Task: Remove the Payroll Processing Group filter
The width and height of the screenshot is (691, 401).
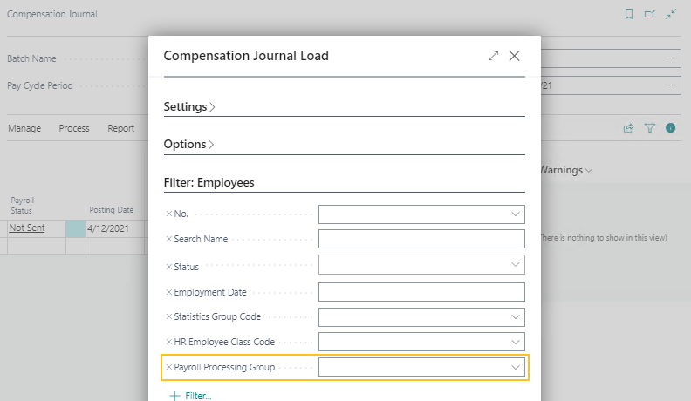Action: (169, 368)
